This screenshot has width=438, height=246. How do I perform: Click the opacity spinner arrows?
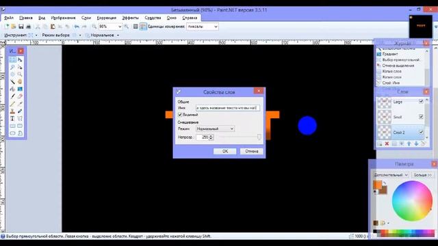tap(211, 137)
